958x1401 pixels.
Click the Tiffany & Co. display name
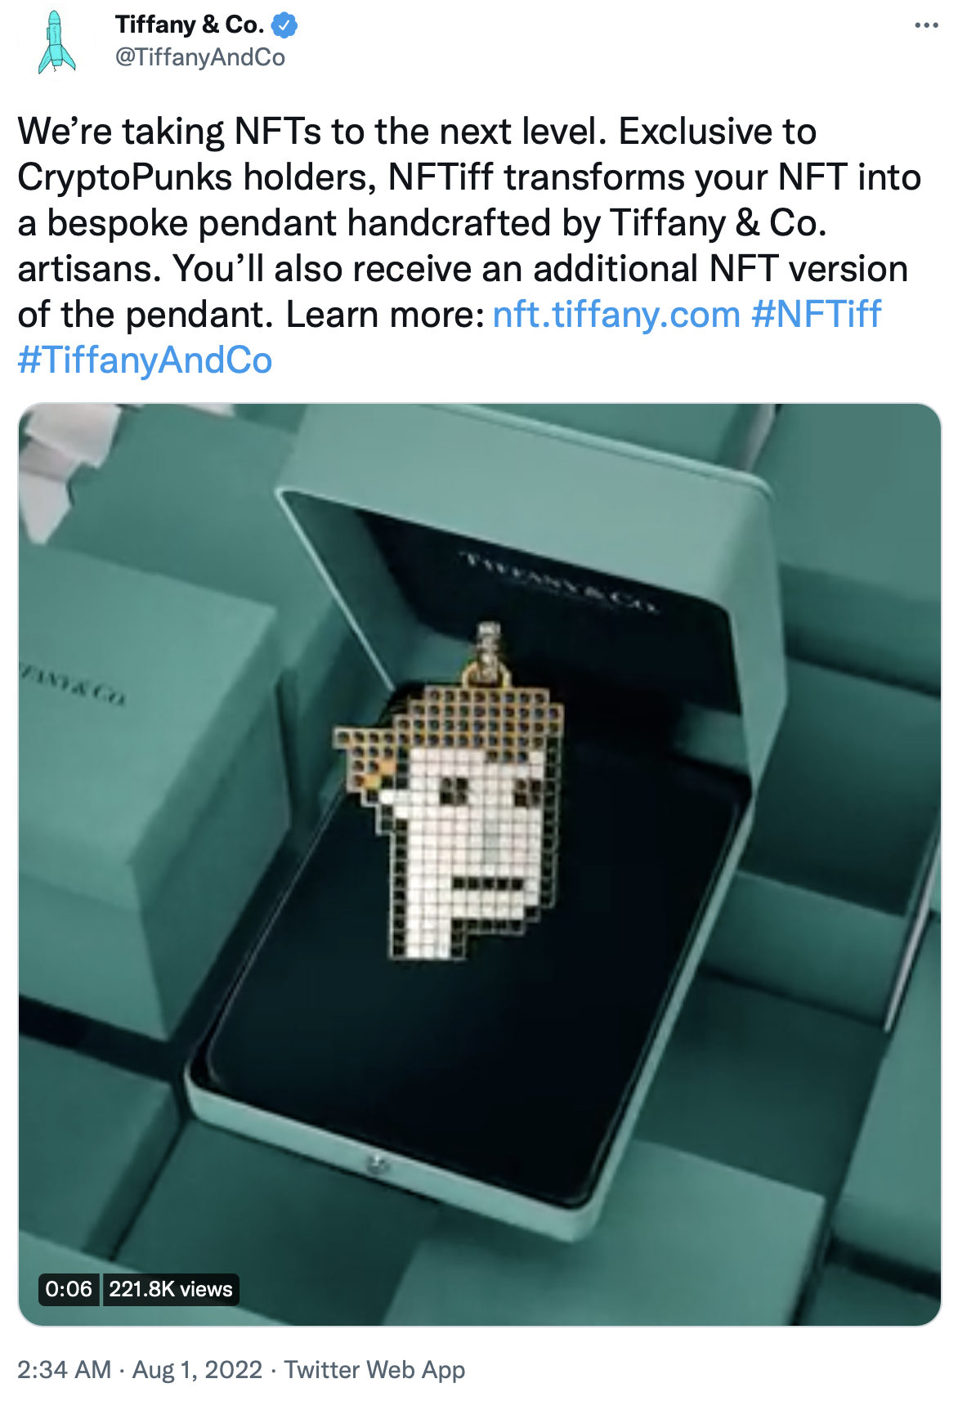pos(190,25)
